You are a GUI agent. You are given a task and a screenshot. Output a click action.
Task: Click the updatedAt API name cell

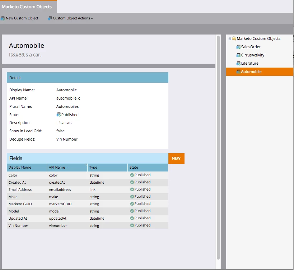coord(57,218)
